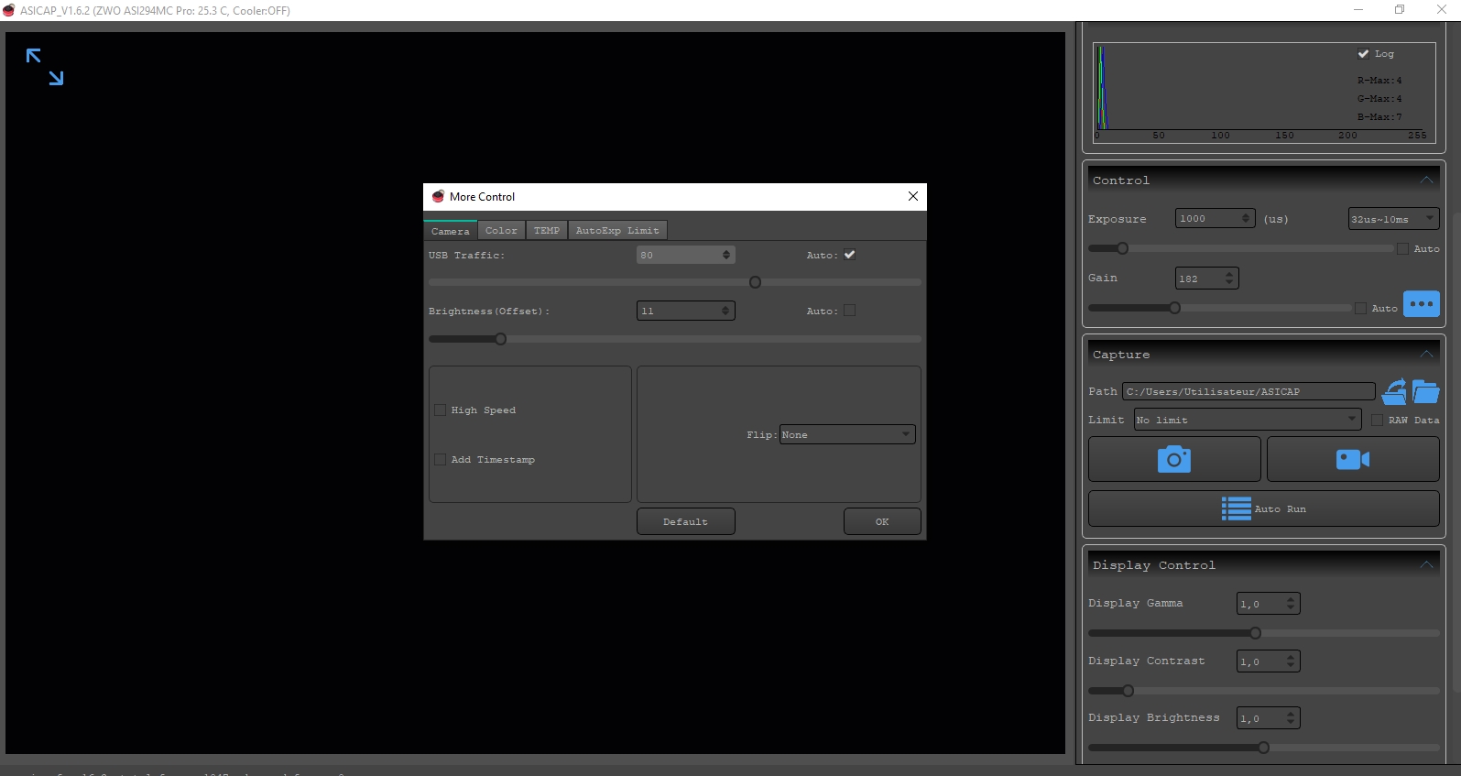Click the Display Gamma value field

coord(1268,604)
